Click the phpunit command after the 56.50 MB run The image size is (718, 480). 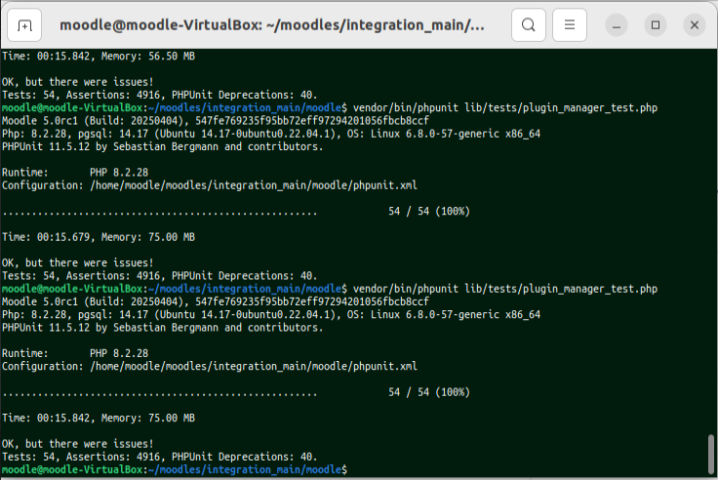pos(505,108)
